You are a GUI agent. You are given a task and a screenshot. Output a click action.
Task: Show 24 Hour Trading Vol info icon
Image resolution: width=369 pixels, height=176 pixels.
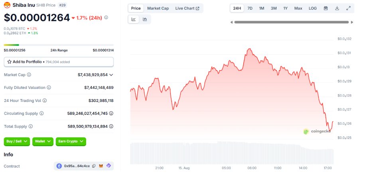pyautogui.click(x=44, y=101)
